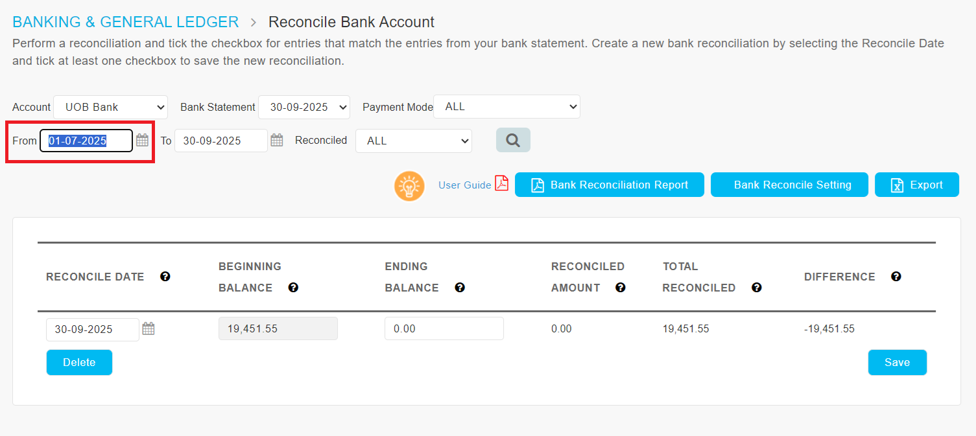This screenshot has width=976, height=436.
Task: Open the User Guide PDF icon
Action: (501, 184)
